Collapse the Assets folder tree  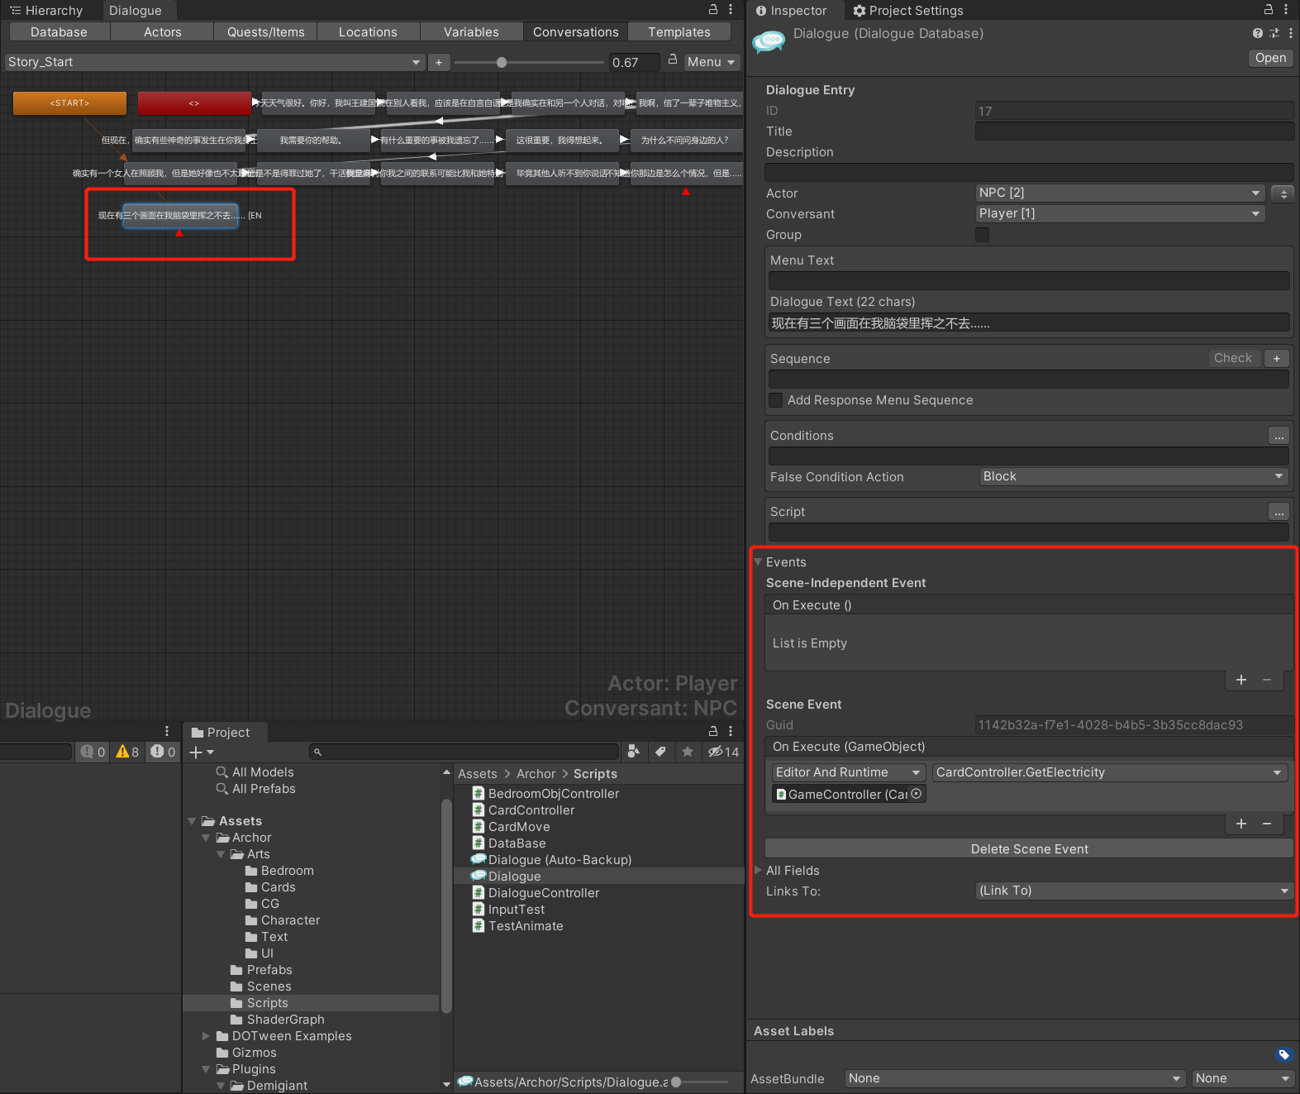193,821
